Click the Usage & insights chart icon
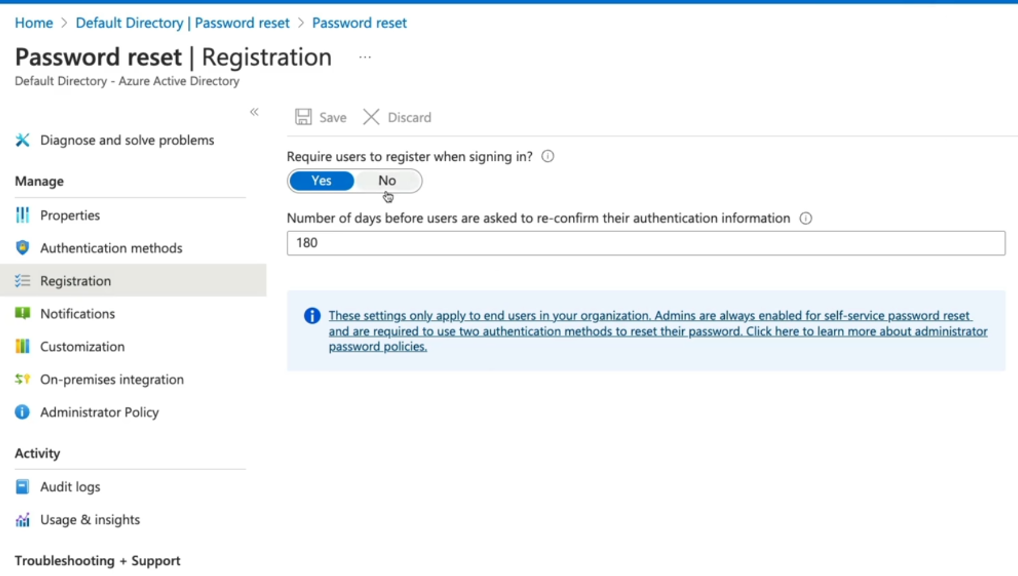The image size is (1018, 576). point(22,519)
